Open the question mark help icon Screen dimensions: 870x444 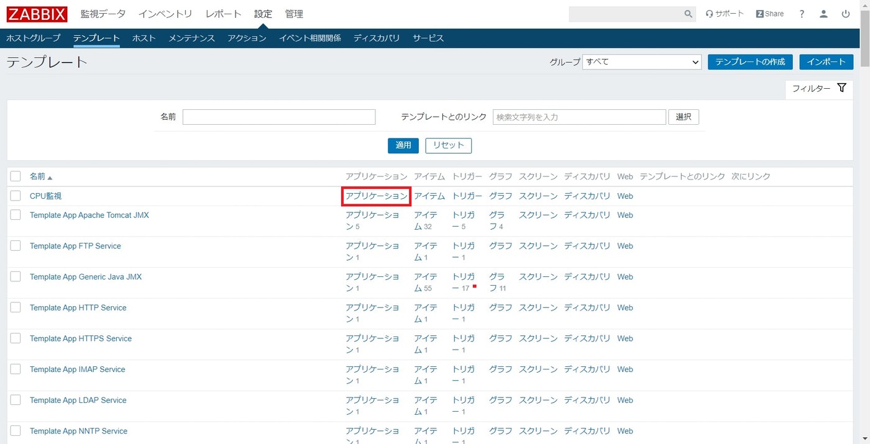802,13
